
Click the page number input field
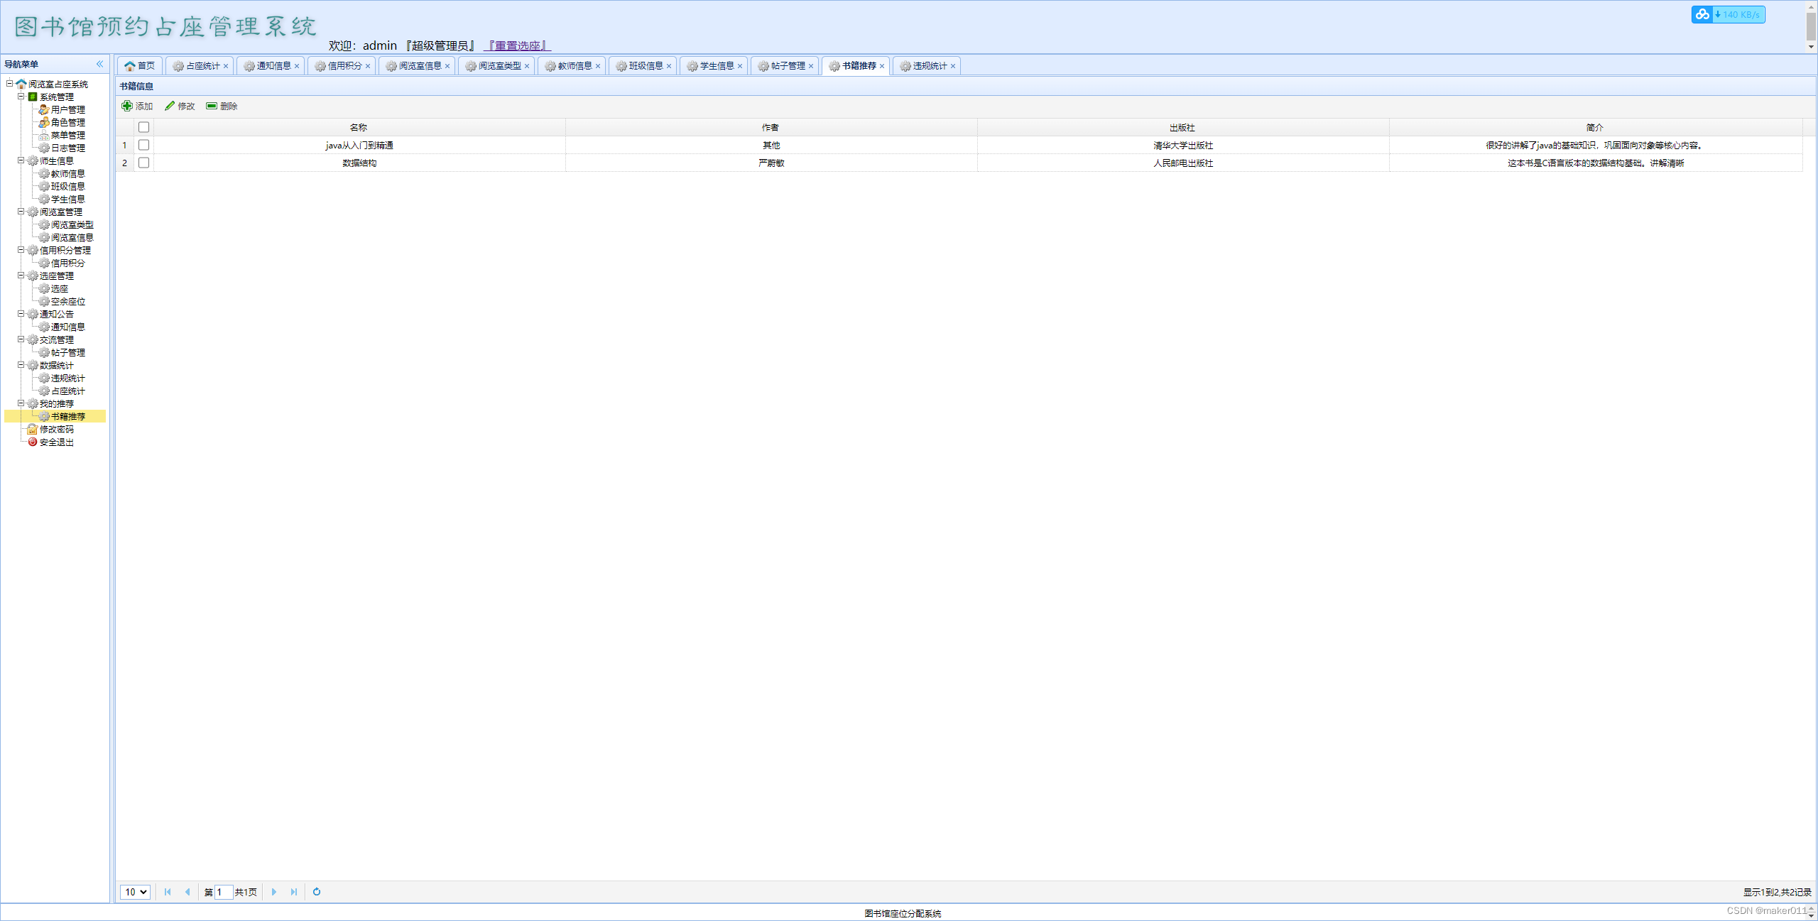tap(224, 892)
